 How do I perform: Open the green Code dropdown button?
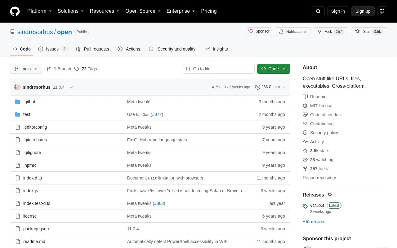(x=274, y=69)
